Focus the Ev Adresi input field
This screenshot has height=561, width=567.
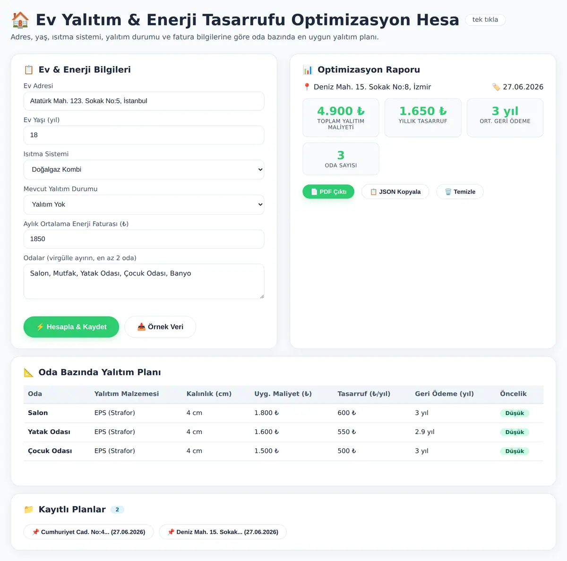pyautogui.click(x=144, y=101)
